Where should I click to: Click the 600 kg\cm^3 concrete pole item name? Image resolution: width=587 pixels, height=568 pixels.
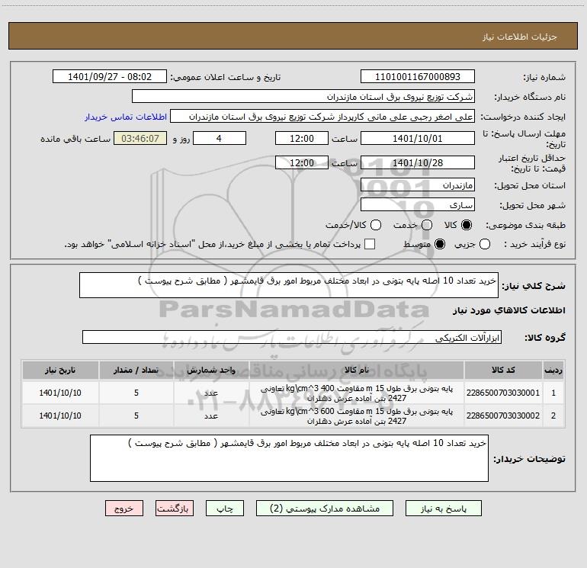pos(357,416)
